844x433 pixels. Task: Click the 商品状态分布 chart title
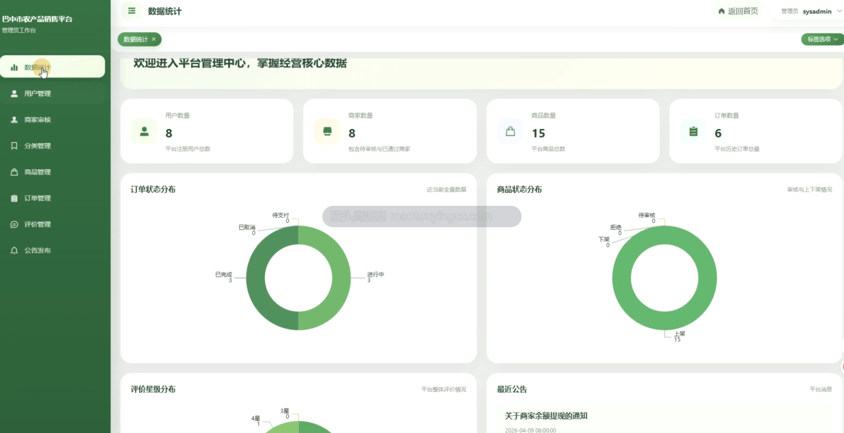click(519, 189)
